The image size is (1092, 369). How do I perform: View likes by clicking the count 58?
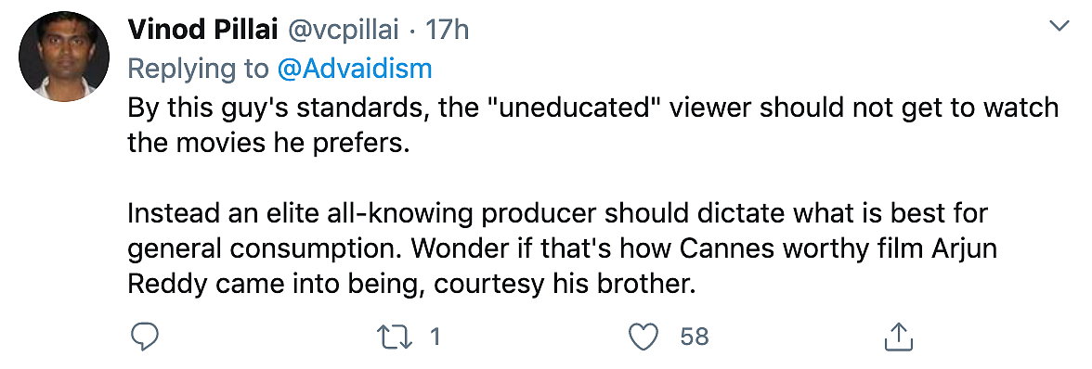point(695,337)
